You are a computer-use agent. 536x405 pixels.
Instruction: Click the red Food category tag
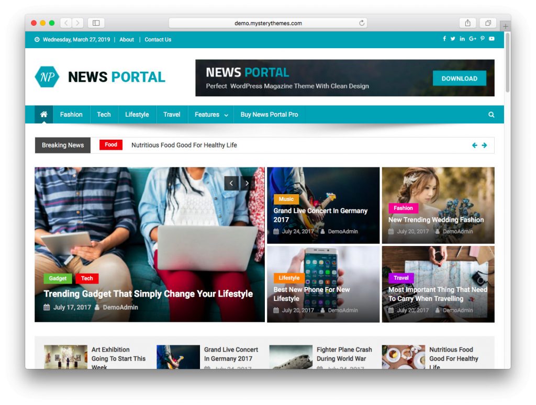(111, 144)
